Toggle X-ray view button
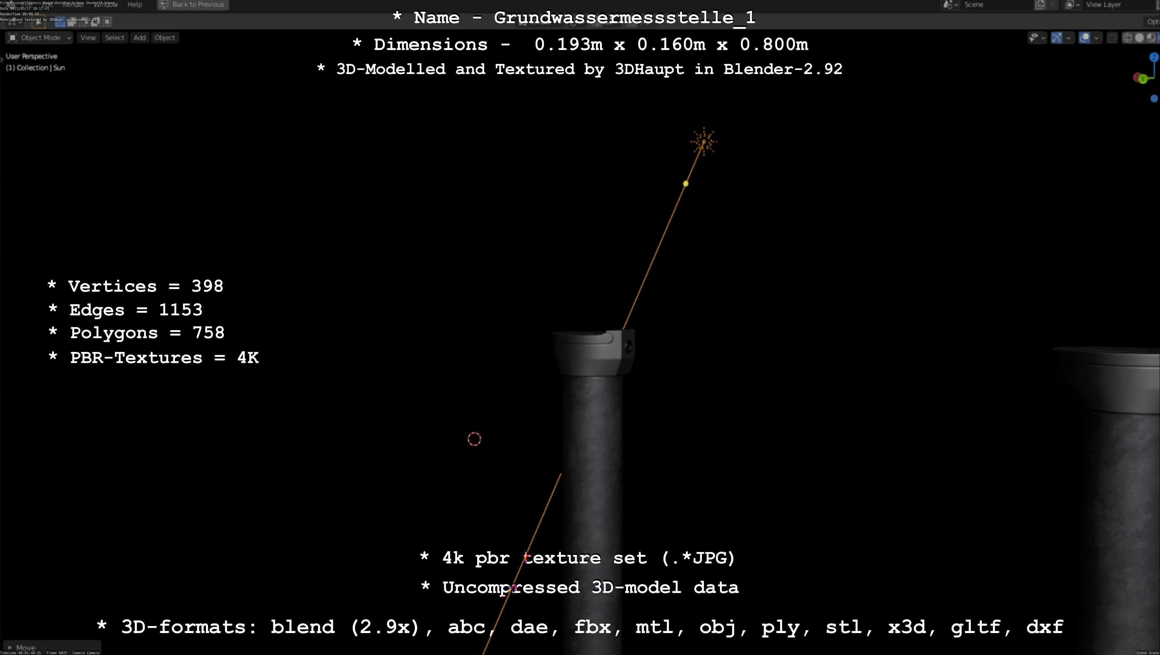1160x655 pixels. pos(1112,38)
